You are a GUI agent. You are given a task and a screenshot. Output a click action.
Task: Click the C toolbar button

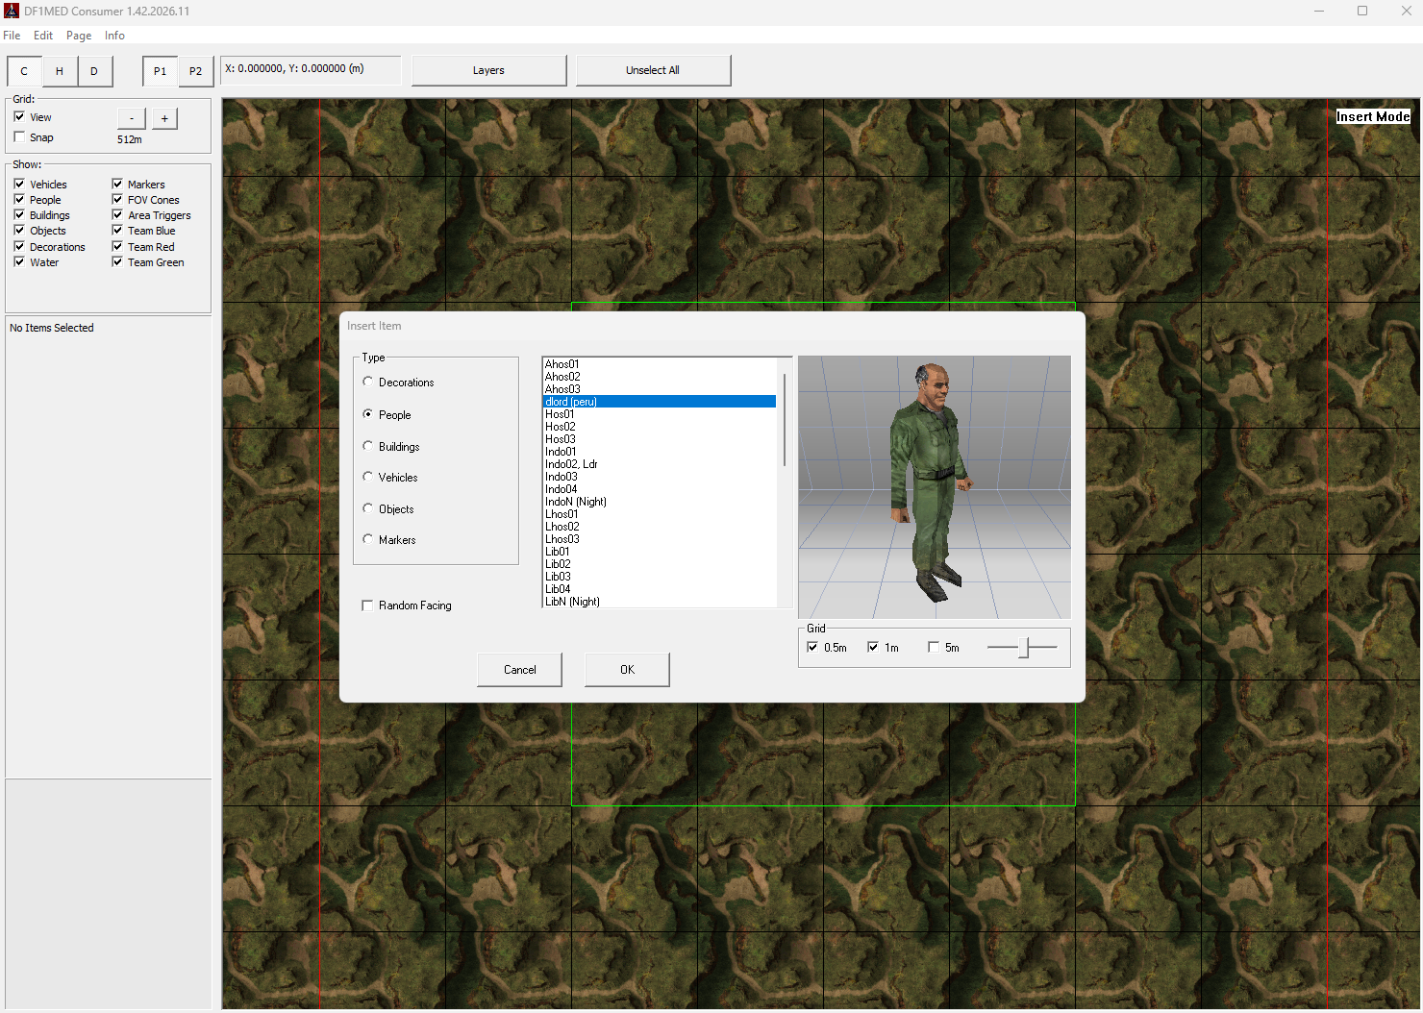(24, 71)
